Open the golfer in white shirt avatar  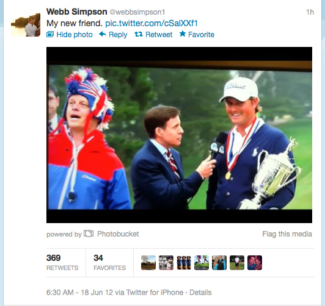tap(237, 263)
